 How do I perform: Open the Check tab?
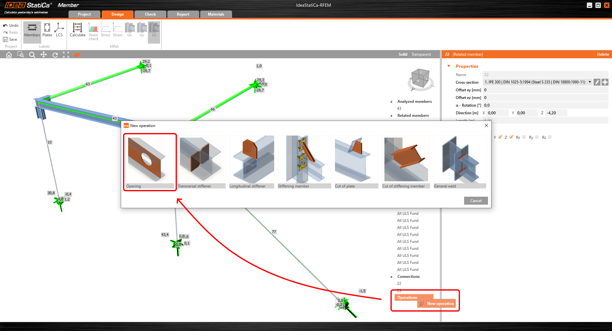tap(150, 14)
